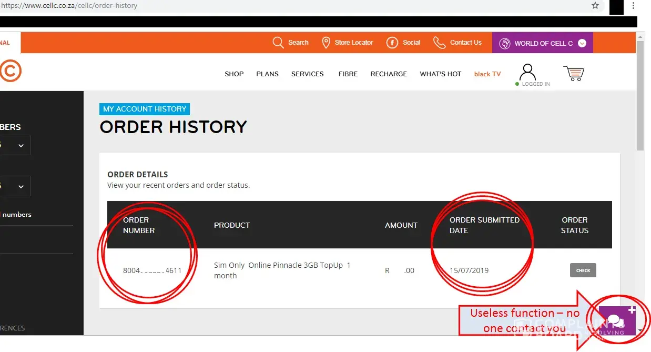Viewport: 651px width, 352px height.
Task: Go to black TV link
Action: click(x=487, y=74)
